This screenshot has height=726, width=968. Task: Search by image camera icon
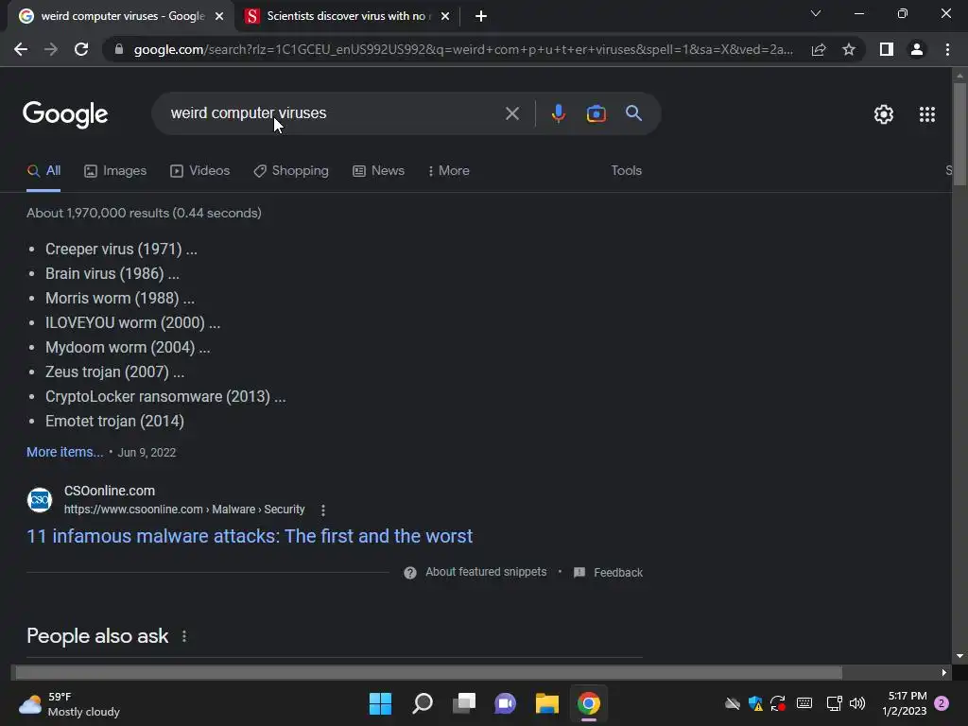click(596, 113)
